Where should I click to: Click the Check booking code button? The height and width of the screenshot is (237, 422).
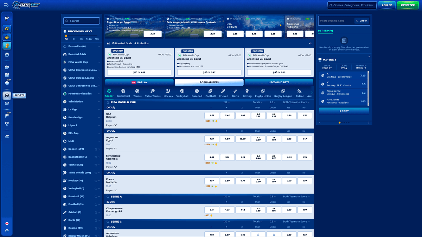click(x=362, y=21)
